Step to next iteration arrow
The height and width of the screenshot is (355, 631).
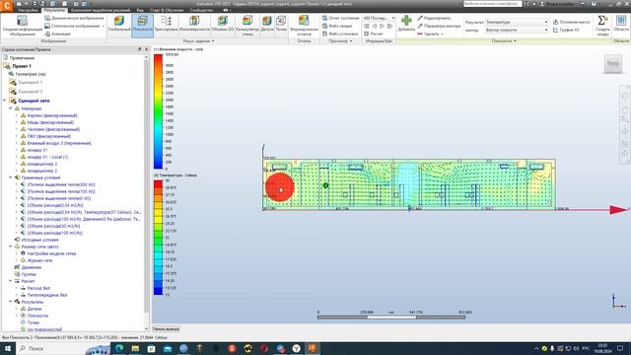pyautogui.click(x=382, y=26)
